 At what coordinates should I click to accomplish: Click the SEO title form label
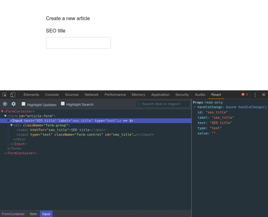55,31
